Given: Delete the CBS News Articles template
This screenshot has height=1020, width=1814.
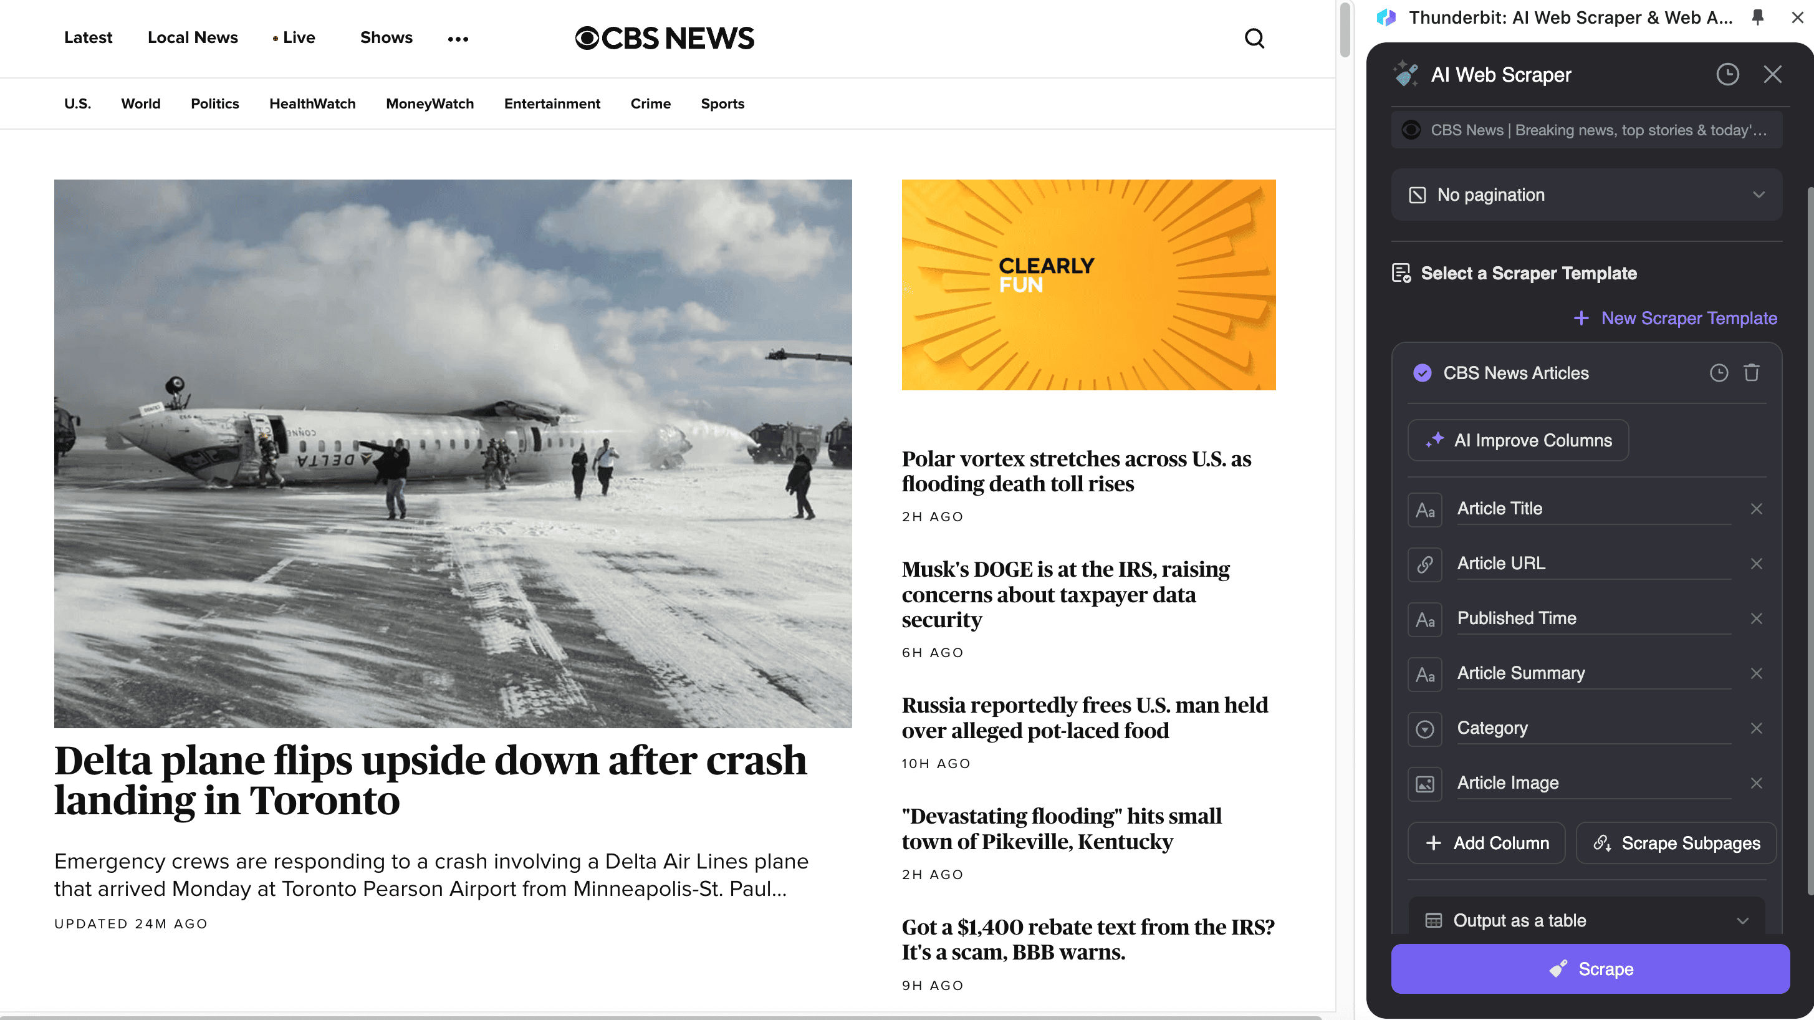Looking at the screenshot, I should [x=1751, y=373].
